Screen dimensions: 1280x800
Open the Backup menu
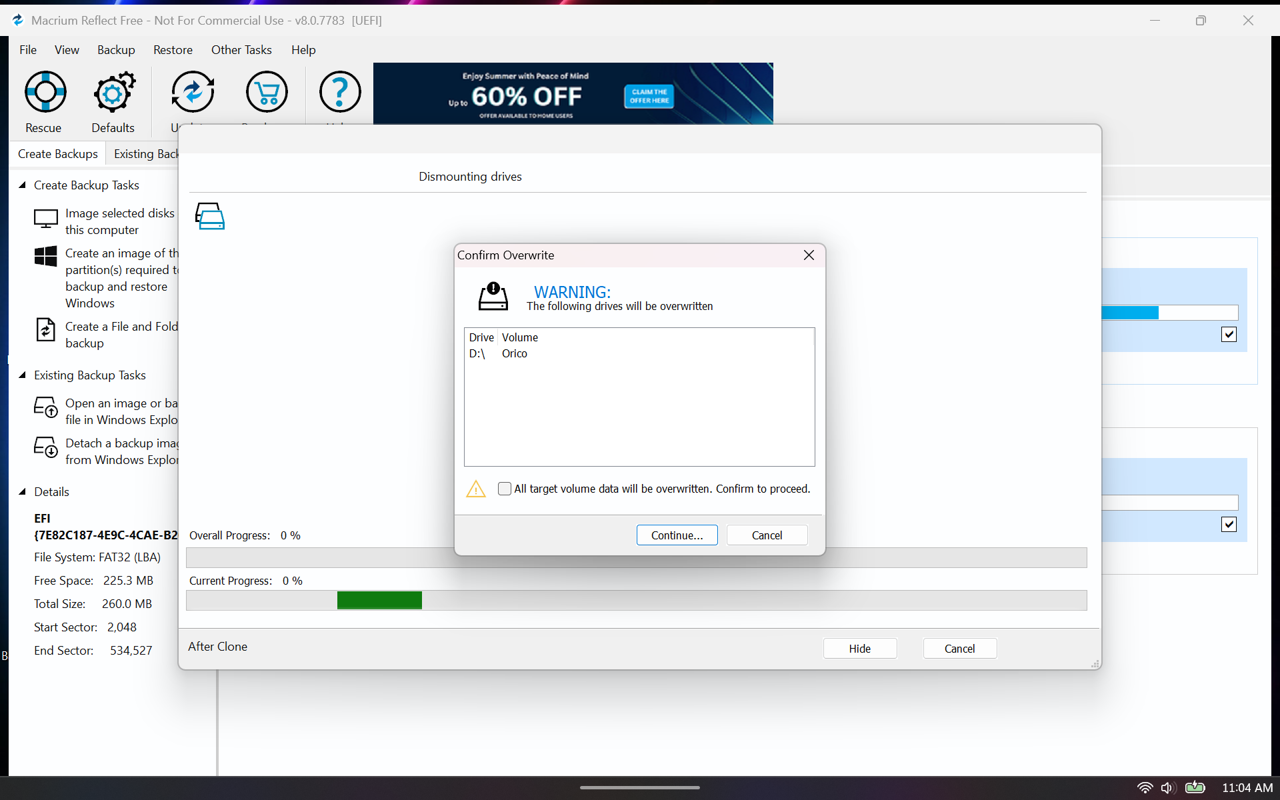click(116, 50)
